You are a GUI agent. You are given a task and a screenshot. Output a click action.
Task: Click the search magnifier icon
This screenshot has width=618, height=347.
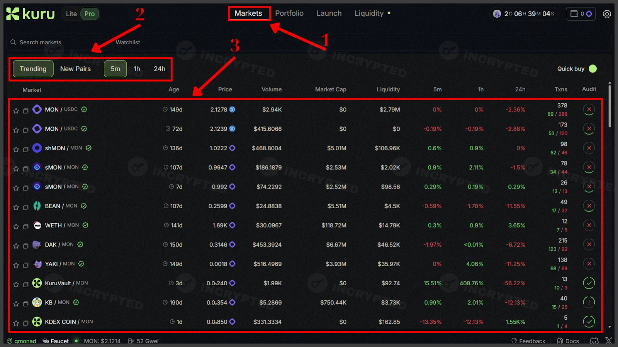[x=13, y=42]
